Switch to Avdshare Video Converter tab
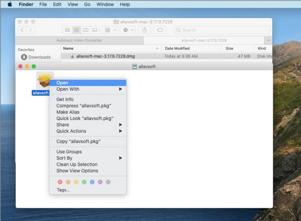This screenshot has width=301, height=221. 79,40
